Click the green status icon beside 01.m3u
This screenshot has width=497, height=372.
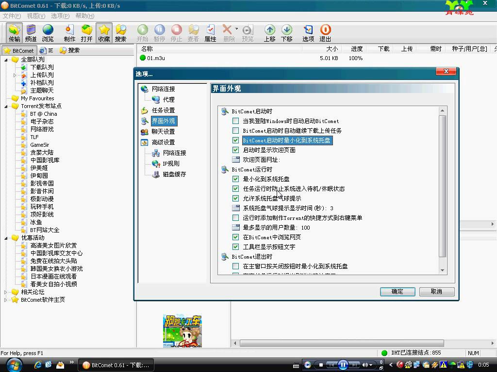tap(143, 58)
